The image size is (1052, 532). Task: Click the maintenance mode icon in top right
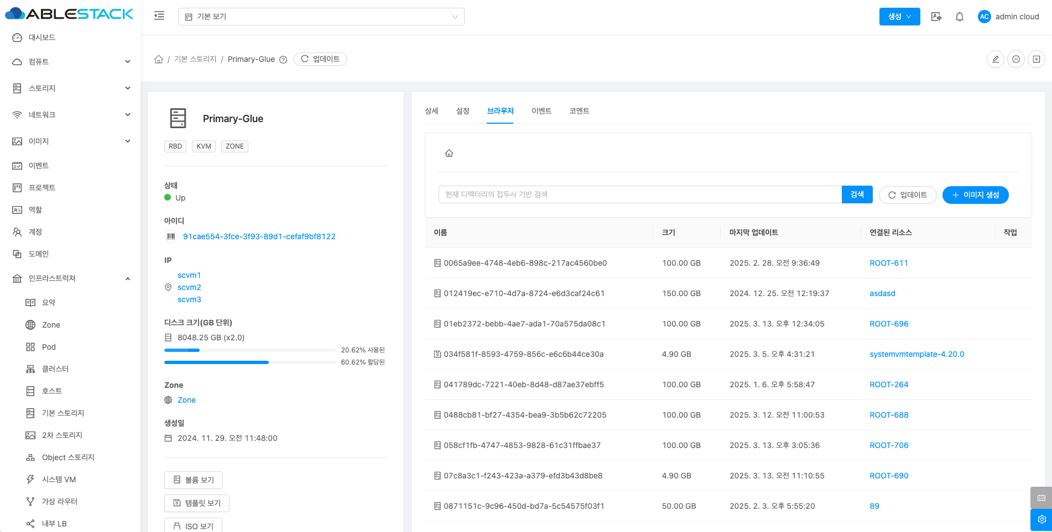click(x=1016, y=59)
